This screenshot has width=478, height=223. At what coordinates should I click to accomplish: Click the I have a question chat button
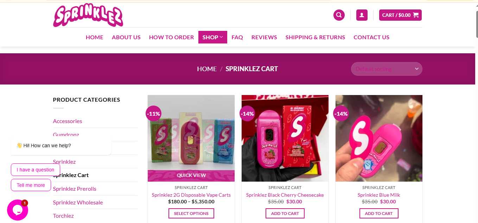click(x=36, y=170)
